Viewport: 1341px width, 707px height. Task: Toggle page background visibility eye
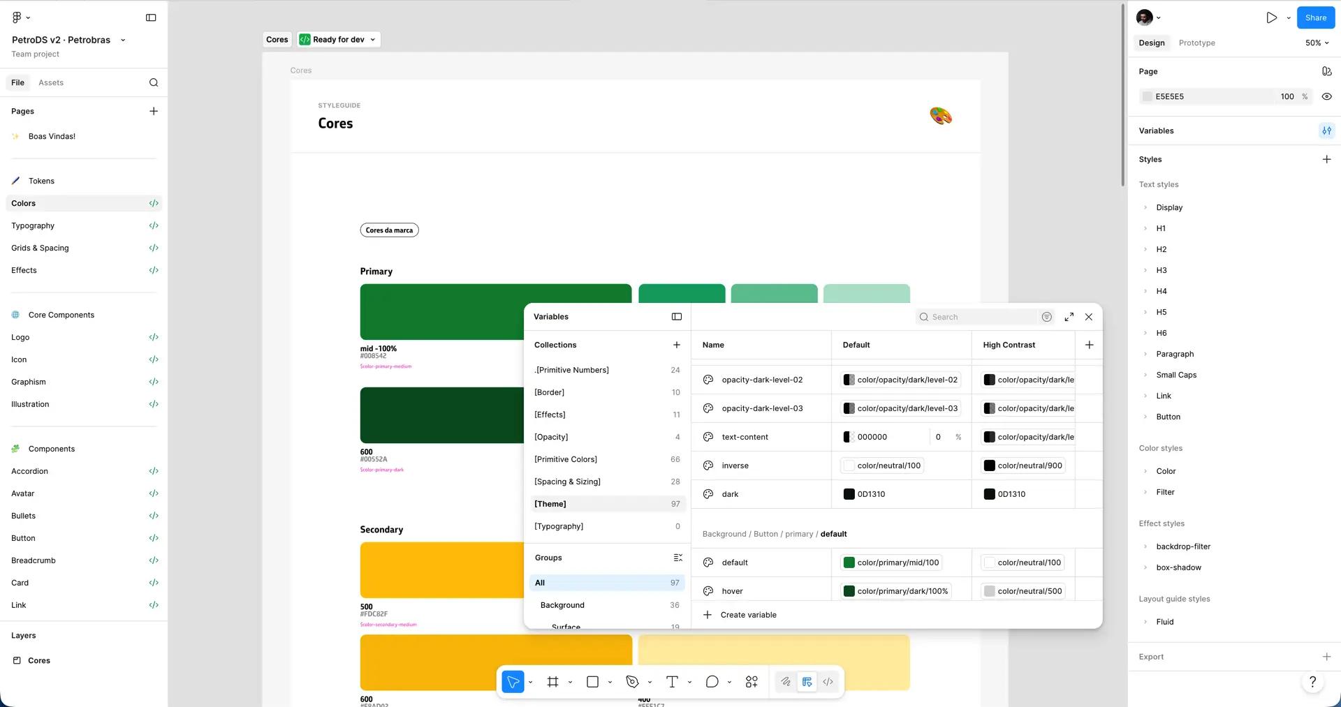[x=1326, y=96]
